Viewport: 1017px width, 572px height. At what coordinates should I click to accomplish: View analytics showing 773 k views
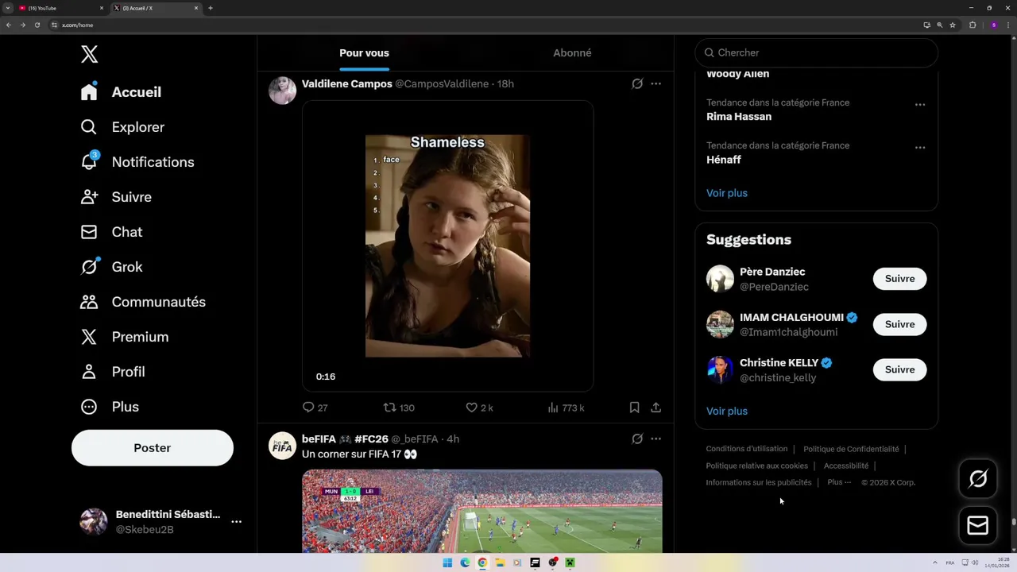click(x=566, y=408)
